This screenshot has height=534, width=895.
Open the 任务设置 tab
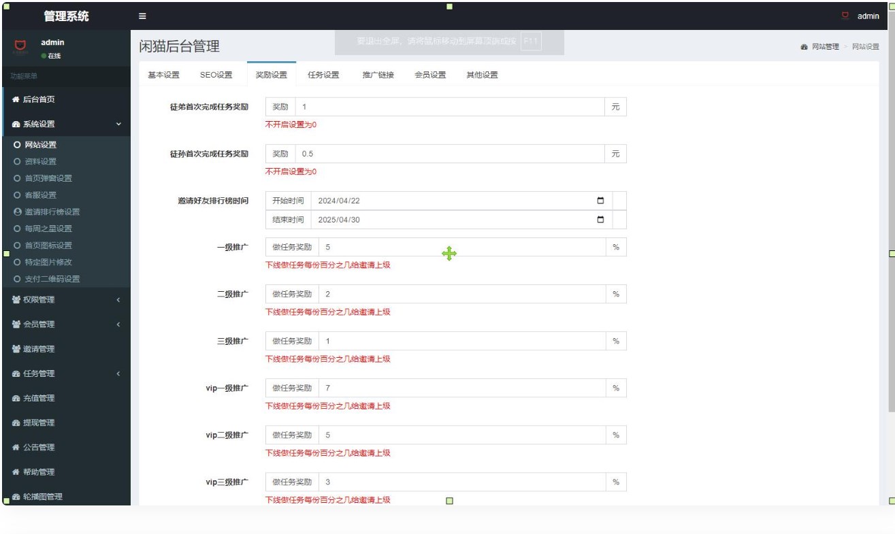coord(323,75)
